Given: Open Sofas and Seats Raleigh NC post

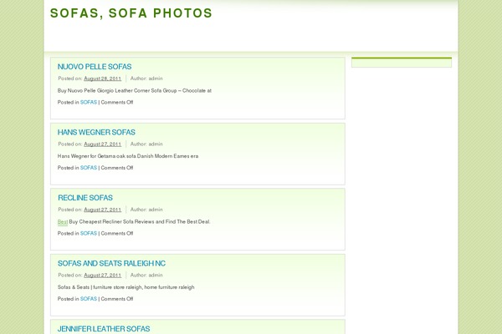Looking at the screenshot, I should click(x=111, y=263).
